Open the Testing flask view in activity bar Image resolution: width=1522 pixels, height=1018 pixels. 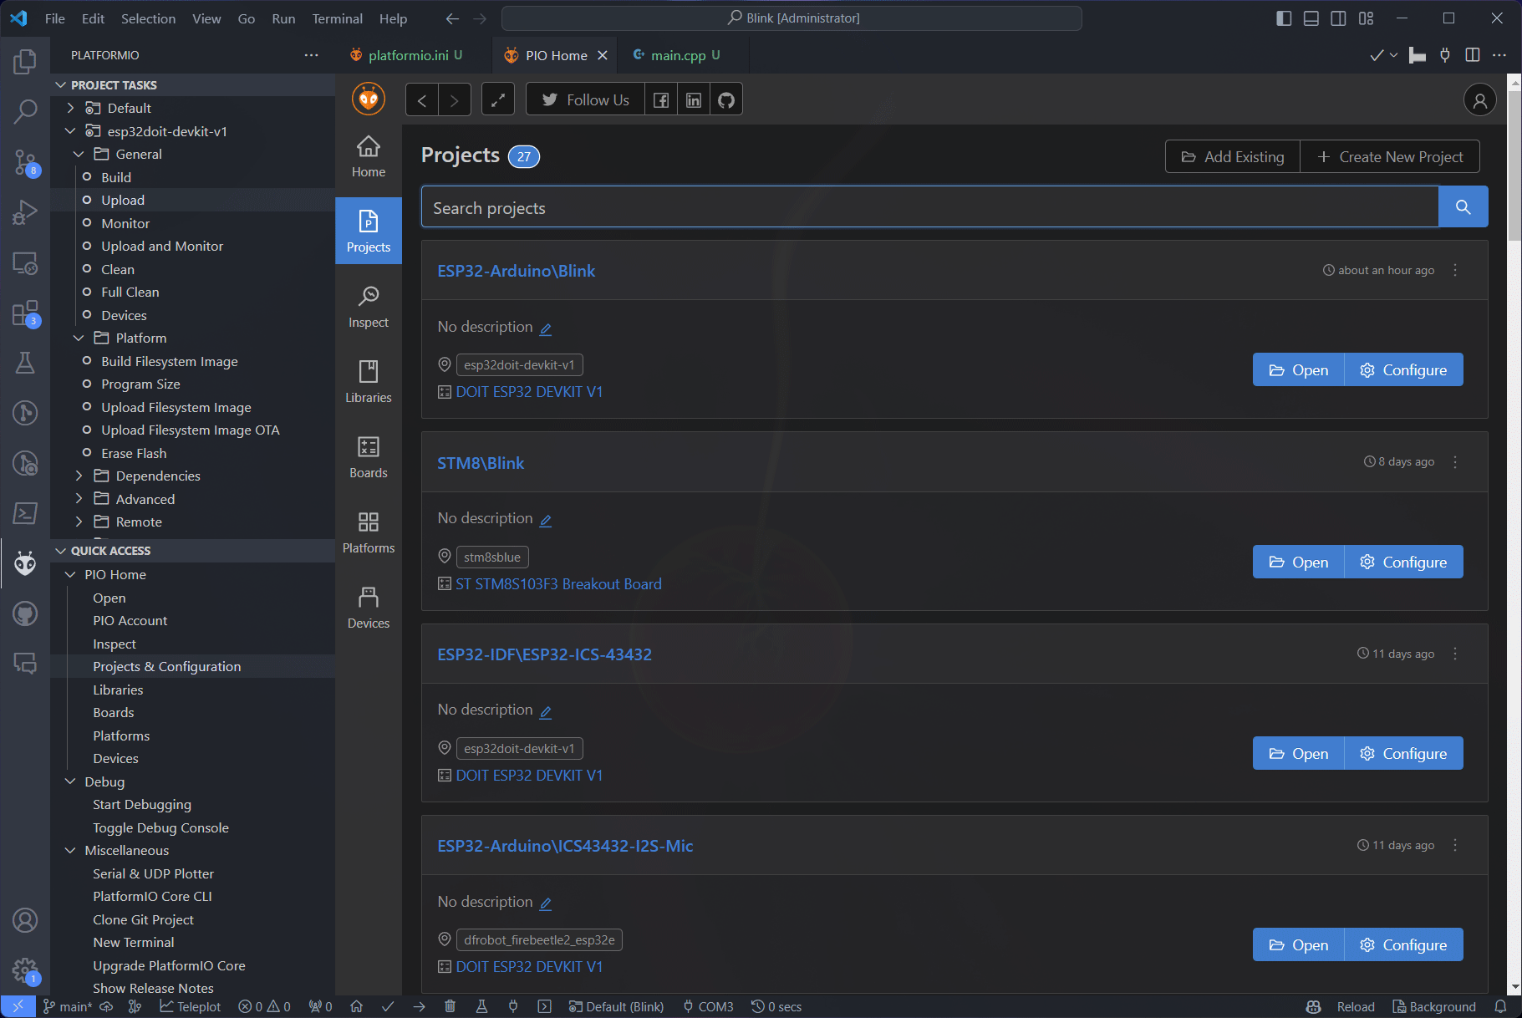coord(25,363)
